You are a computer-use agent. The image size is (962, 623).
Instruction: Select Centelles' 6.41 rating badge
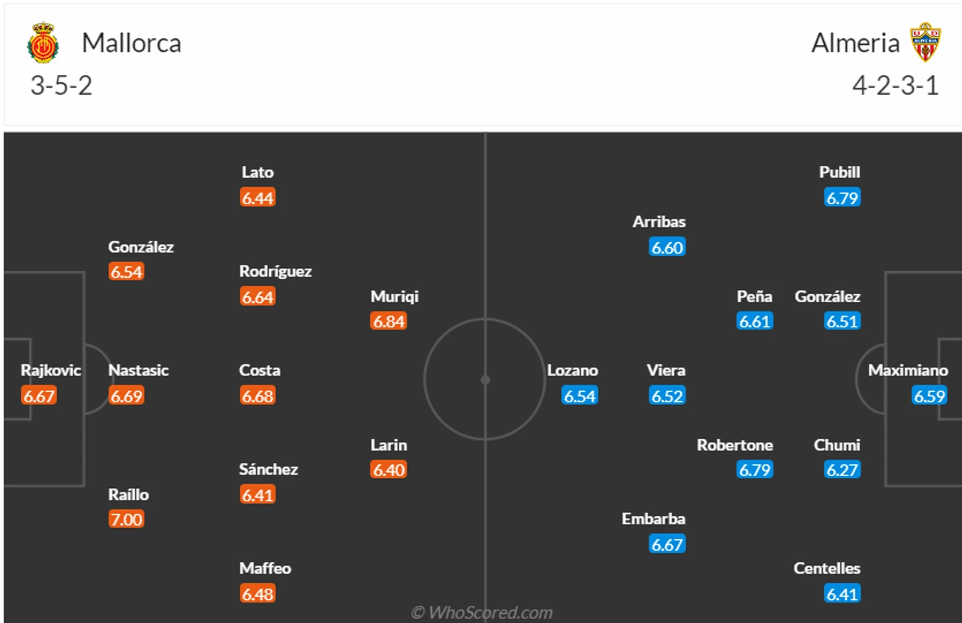[842, 594]
